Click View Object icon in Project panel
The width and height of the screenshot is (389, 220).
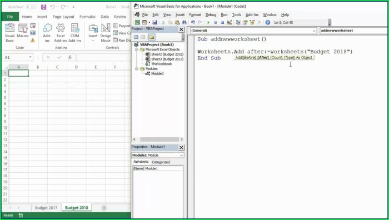click(143, 37)
